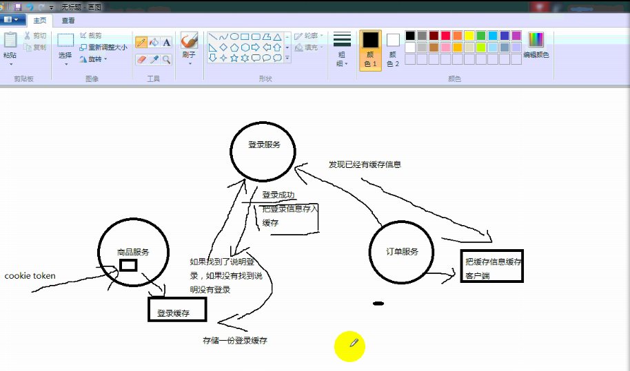Click the Magnifier zoom tool
The width and height of the screenshot is (630, 371).
coord(167,60)
